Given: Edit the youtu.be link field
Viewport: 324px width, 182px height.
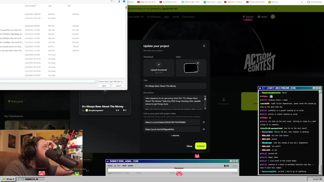Looking at the screenshot, I should click(x=172, y=129).
